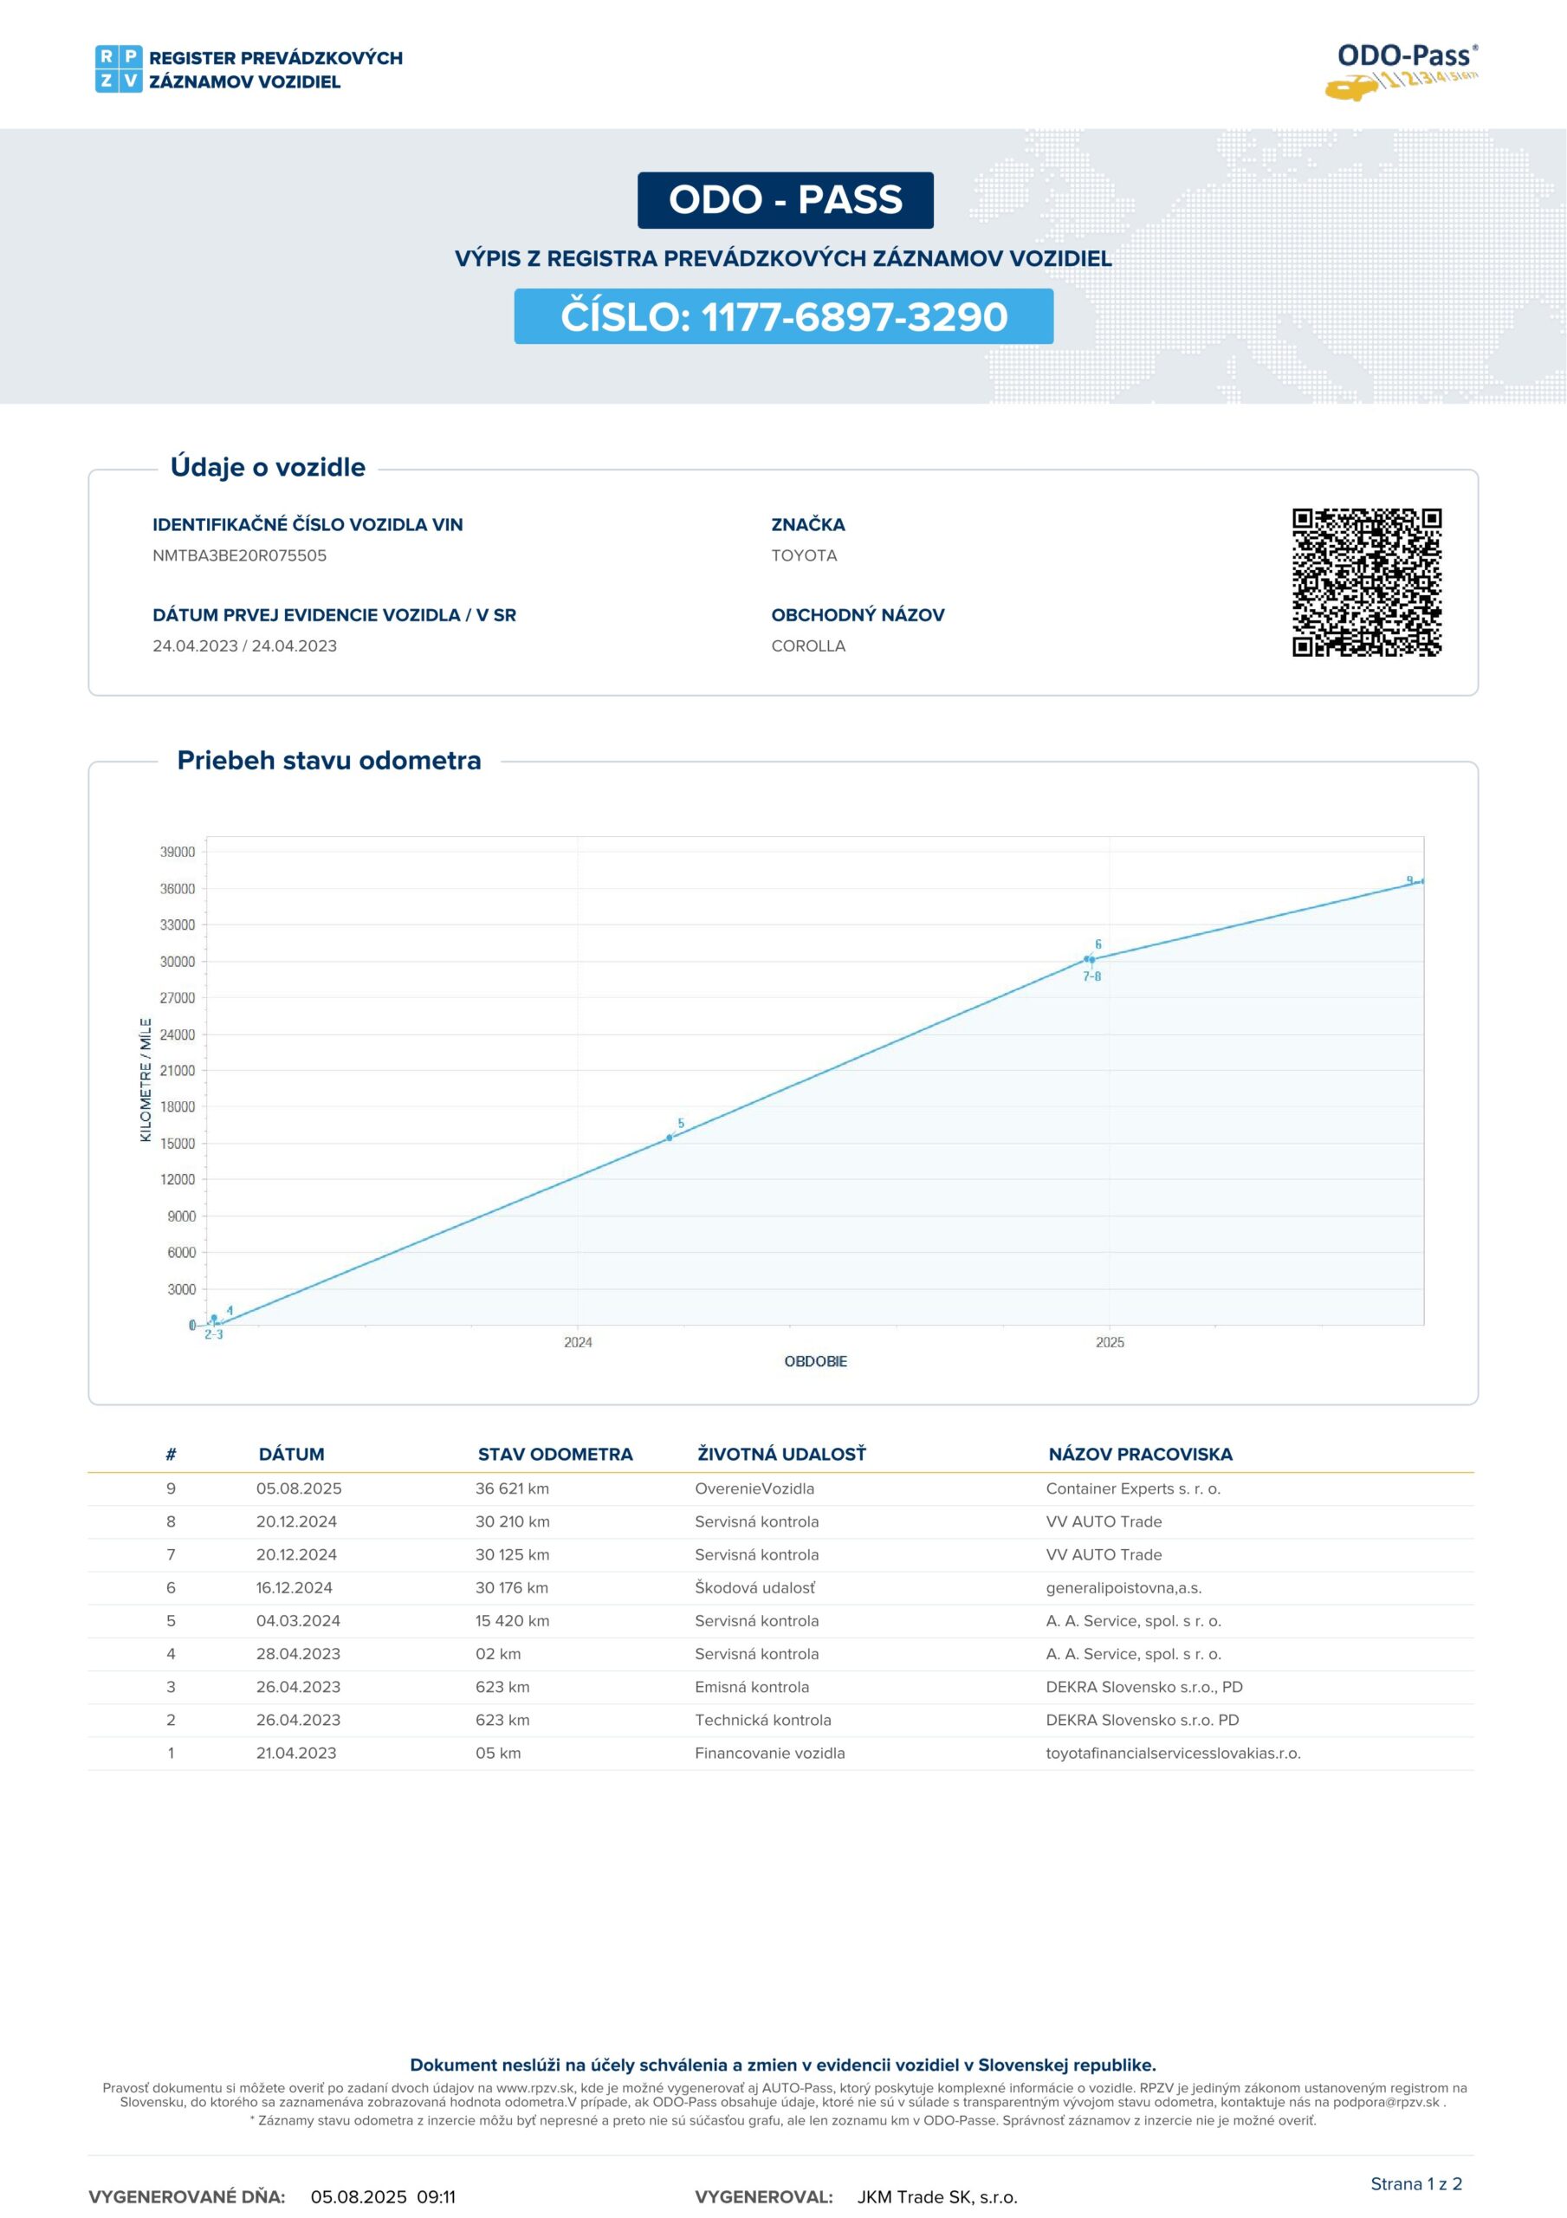The width and height of the screenshot is (1567, 2218).
Task: Click the ODO-Pass car logo top right
Action: (x=1401, y=70)
